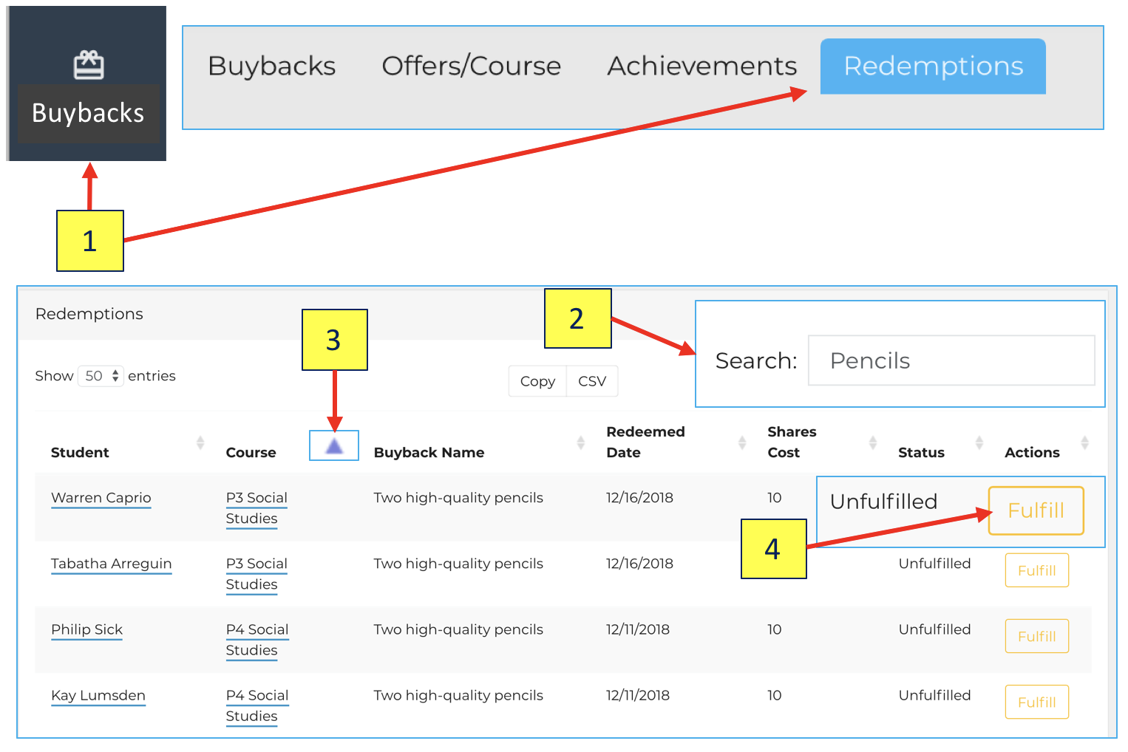Click Fulfill for Tabatha Arreguin's redemption
Image resolution: width=1128 pixels, height=752 pixels.
click(1036, 570)
